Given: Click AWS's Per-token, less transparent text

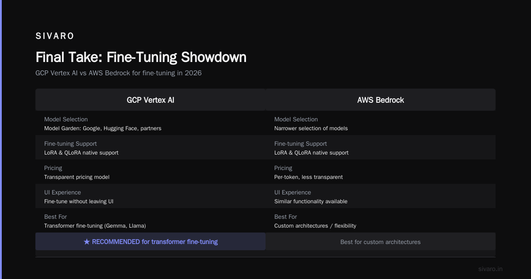Looking at the screenshot, I should pyautogui.click(x=308, y=177).
